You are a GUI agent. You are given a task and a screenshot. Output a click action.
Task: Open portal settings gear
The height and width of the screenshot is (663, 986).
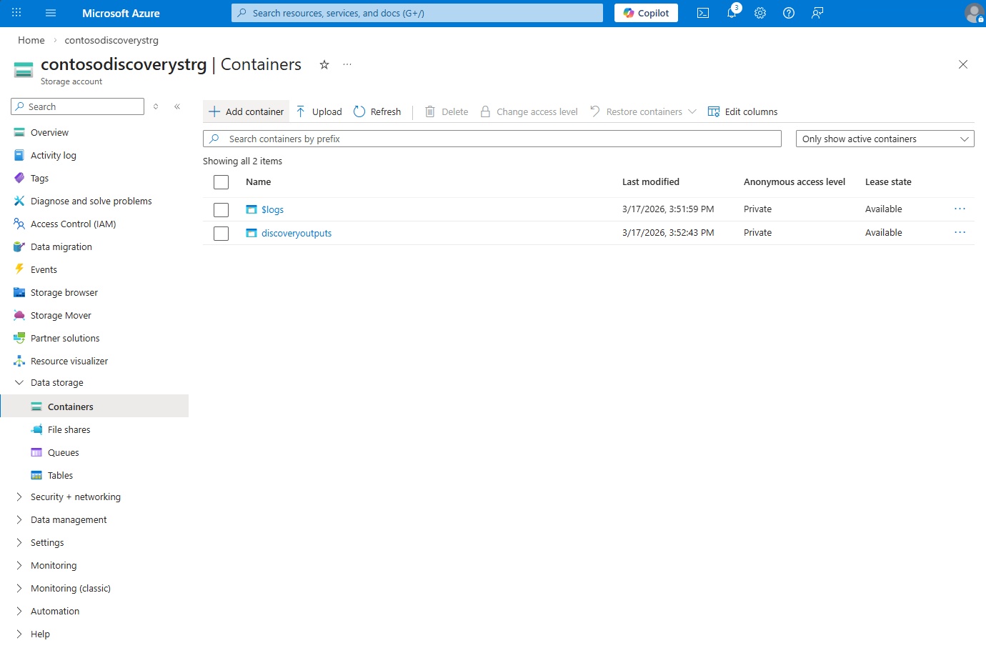tap(760, 13)
